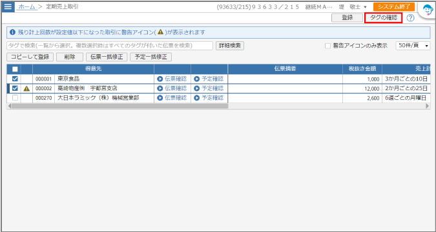Open the help question mark icon
Image resolution: width=436 pixels, height=232 pixels.
coord(410,18)
